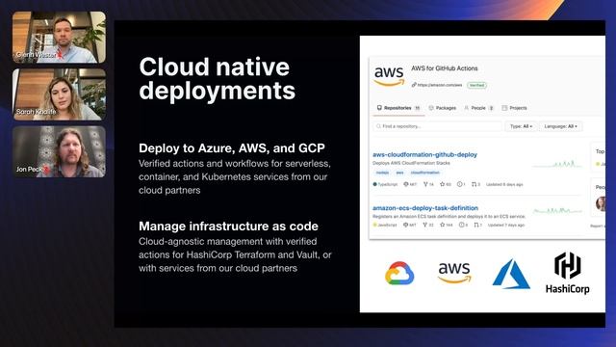616x347 pixels.
Task: Click the AWS organization logo on GitHub page
Action: (x=389, y=76)
